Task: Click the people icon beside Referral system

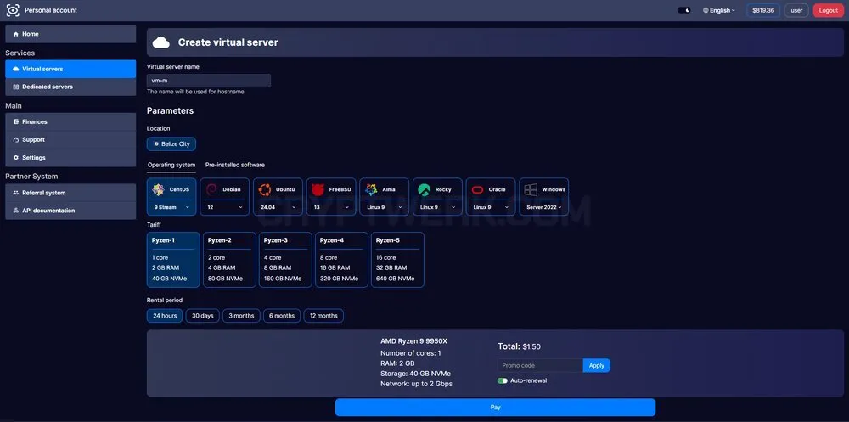Action: pos(15,193)
